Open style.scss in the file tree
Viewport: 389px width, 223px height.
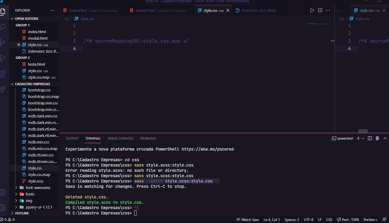click(36, 181)
